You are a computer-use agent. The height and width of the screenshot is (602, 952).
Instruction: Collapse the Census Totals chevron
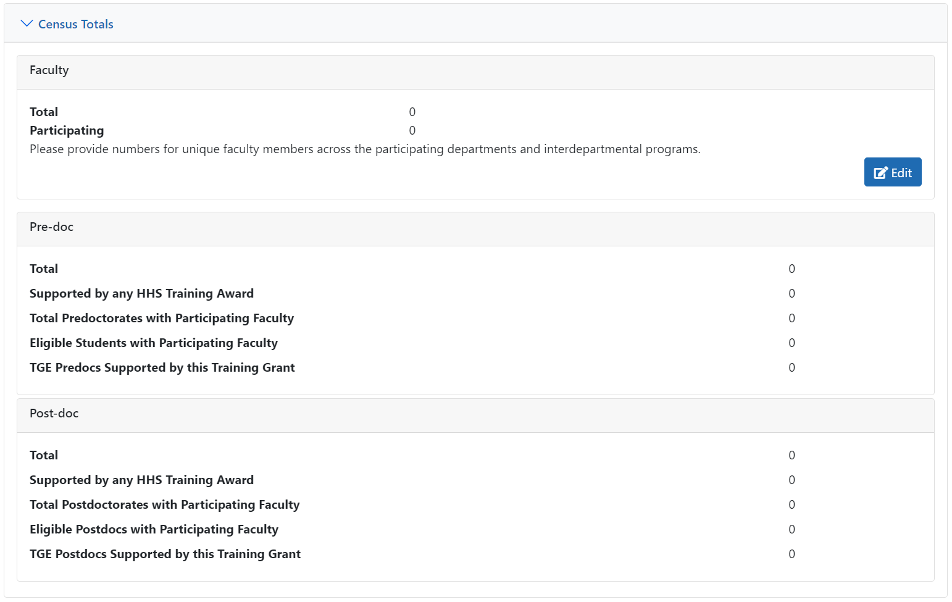(27, 23)
